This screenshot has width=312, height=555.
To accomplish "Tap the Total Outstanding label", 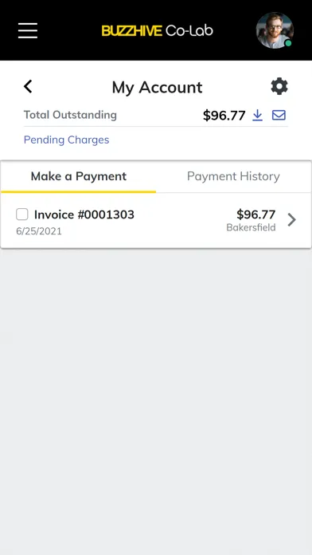I will coord(70,115).
